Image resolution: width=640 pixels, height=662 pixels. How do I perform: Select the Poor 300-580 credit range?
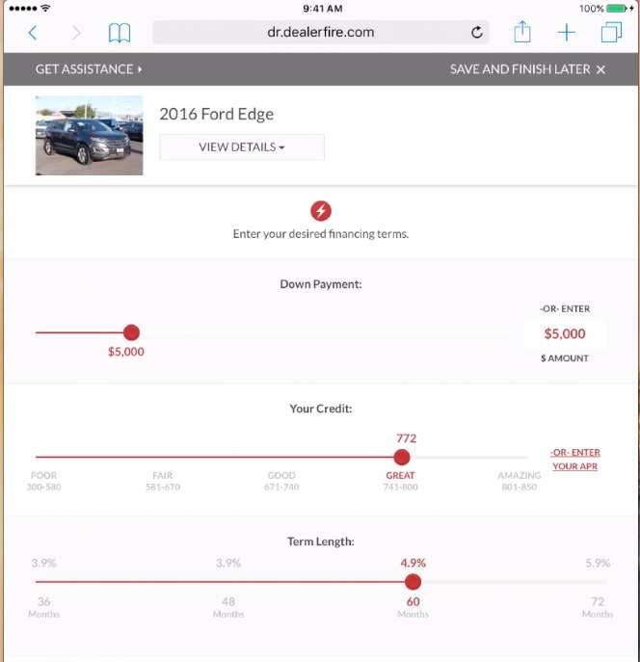pos(44,481)
